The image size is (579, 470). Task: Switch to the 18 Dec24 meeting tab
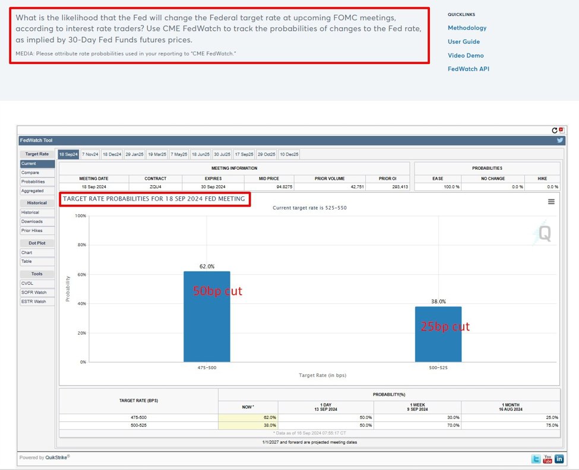(112, 154)
